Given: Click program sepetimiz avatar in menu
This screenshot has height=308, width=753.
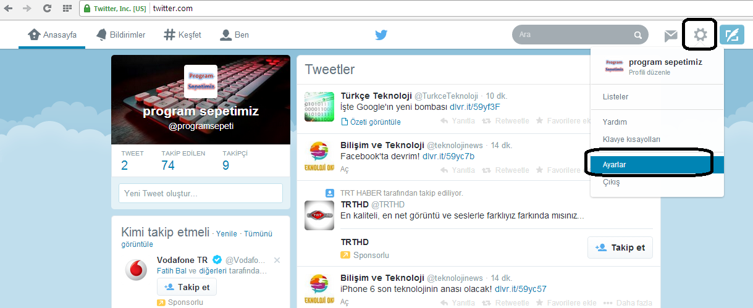Looking at the screenshot, I should click(x=614, y=66).
